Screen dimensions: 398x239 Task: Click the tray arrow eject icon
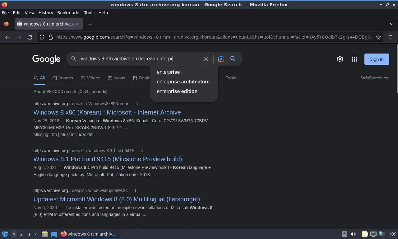(344, 234)
